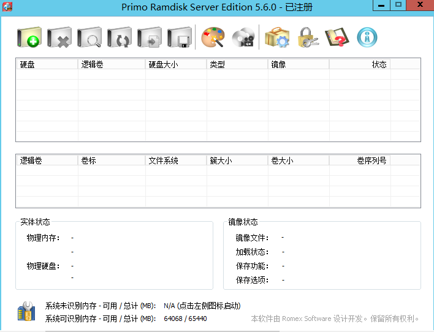This screenshot has width=434, height=332.
Task: Click the 状态 column header
Action: point(360,64)
